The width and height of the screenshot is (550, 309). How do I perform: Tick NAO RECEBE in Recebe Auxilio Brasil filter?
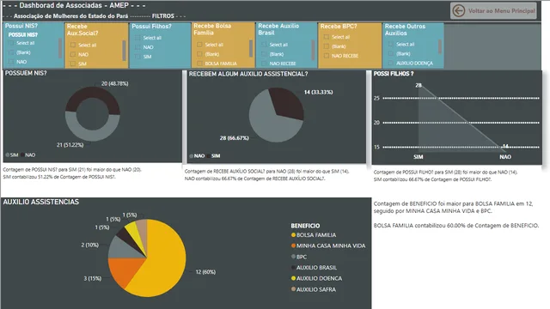click(264, 64)
